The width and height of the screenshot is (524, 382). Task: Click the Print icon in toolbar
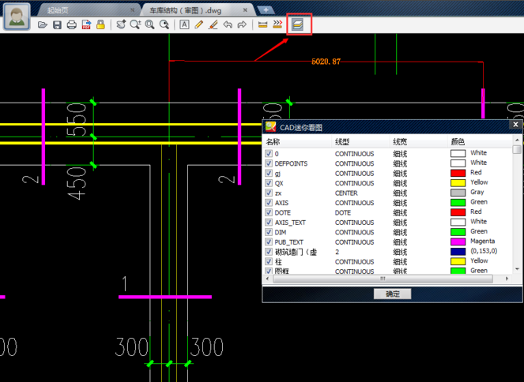coord(72,25)
